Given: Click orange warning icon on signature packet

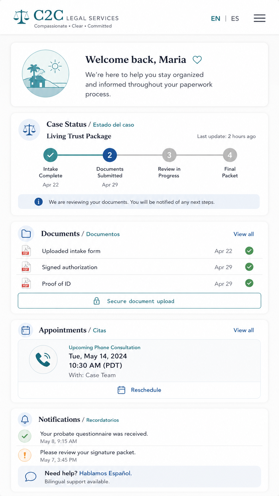Looking at the screenshot, I should point(25,455).
